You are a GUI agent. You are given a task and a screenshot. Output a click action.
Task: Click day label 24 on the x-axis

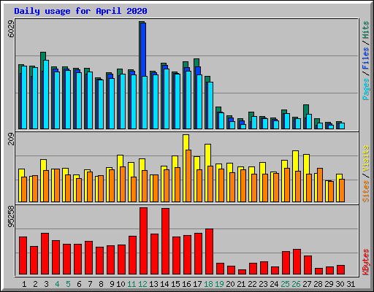[274, 284]
